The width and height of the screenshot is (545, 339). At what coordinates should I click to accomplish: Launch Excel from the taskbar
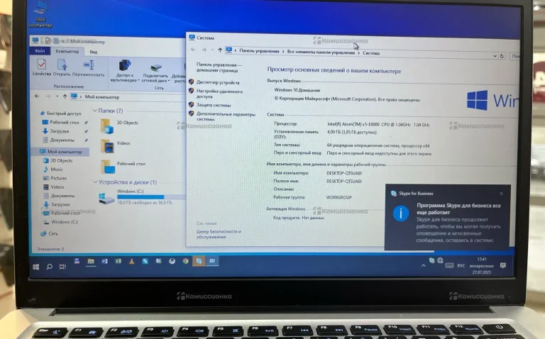[119, 261]
